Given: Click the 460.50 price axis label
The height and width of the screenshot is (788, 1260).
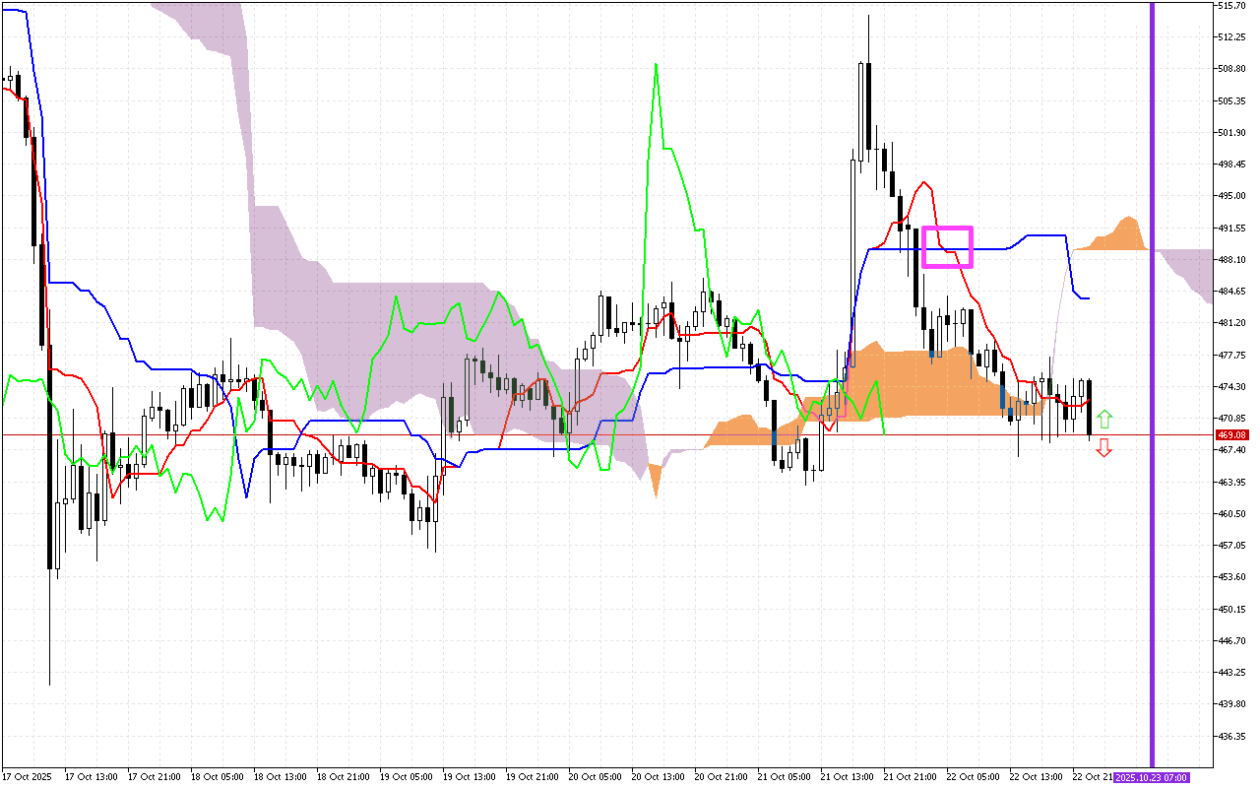Looking at the screenshot, I should [x=1232, y=513].
